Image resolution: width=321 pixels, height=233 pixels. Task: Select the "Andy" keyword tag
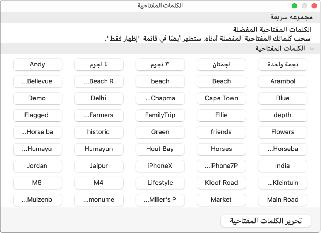coord(37,65)
